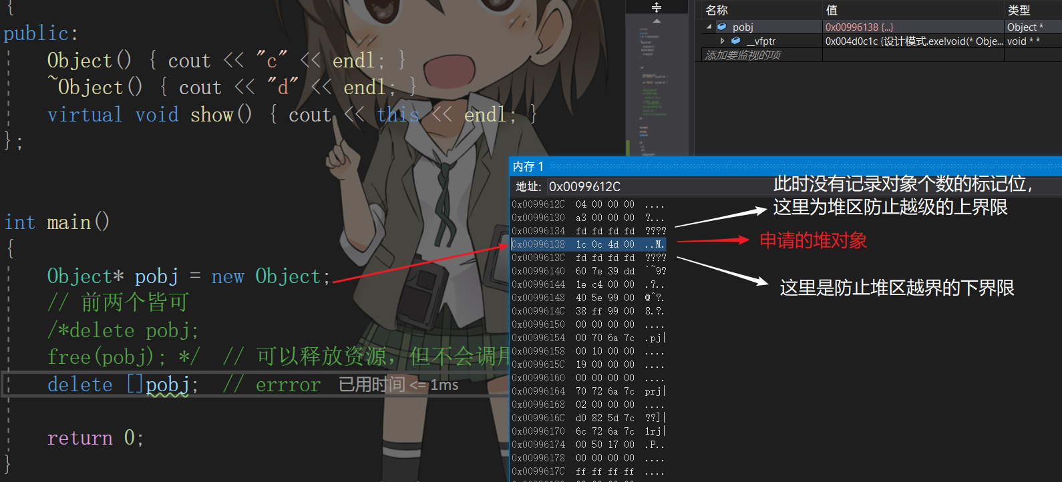This screenshot has width=1062, height=482.
Task: Select memory row address 0x00996140
Action: (x=538, y=271)
